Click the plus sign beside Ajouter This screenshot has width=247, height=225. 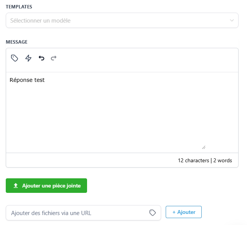[x=174, y=212]
